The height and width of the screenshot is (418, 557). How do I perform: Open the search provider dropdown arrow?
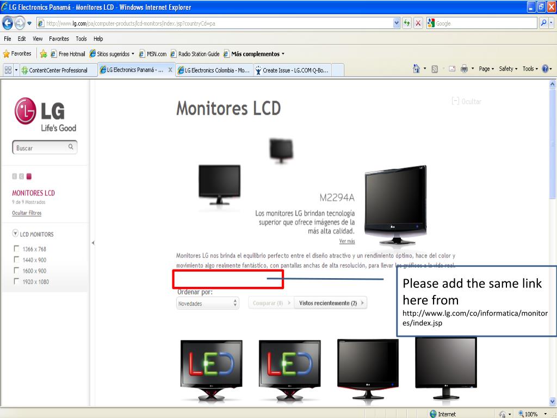[x=552, y=23]
